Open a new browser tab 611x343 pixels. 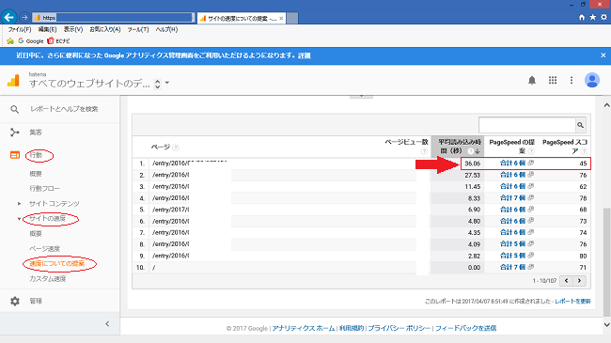coord(292,18)
